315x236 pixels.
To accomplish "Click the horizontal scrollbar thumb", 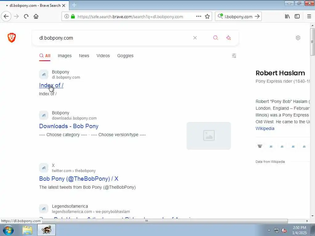I will (147, 221).
